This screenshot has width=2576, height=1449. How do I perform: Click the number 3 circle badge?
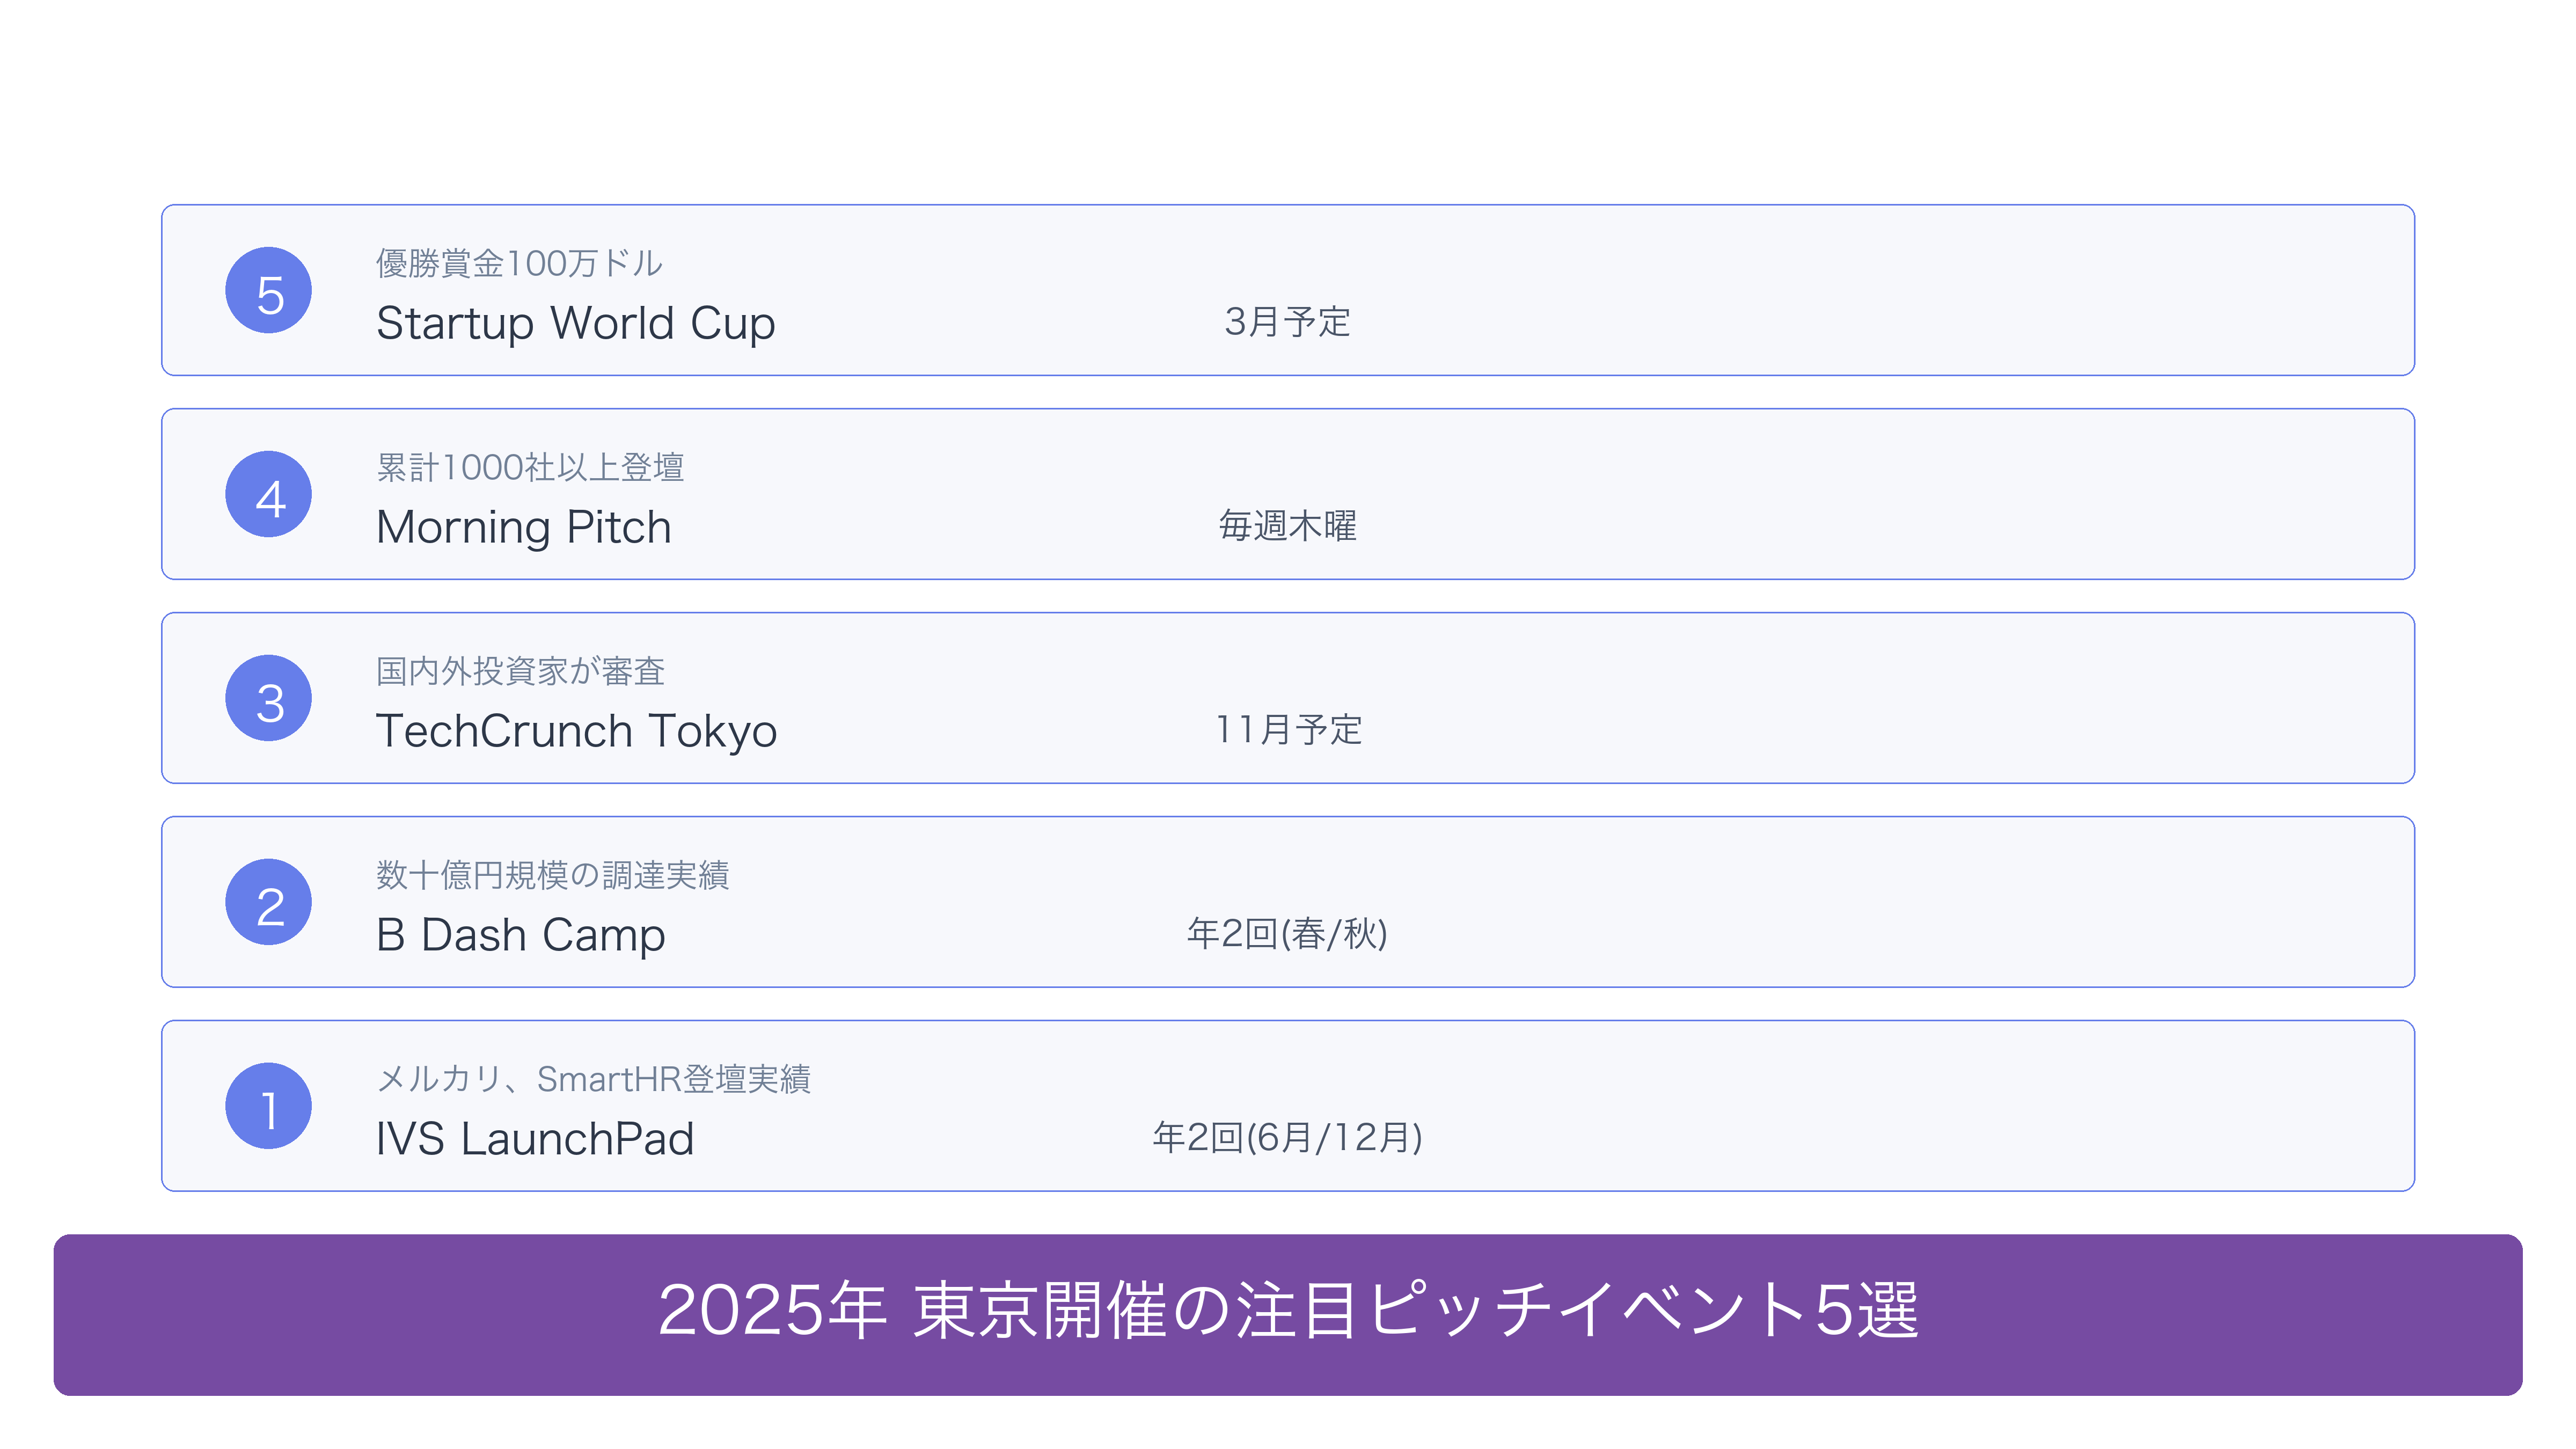point(268,698)
